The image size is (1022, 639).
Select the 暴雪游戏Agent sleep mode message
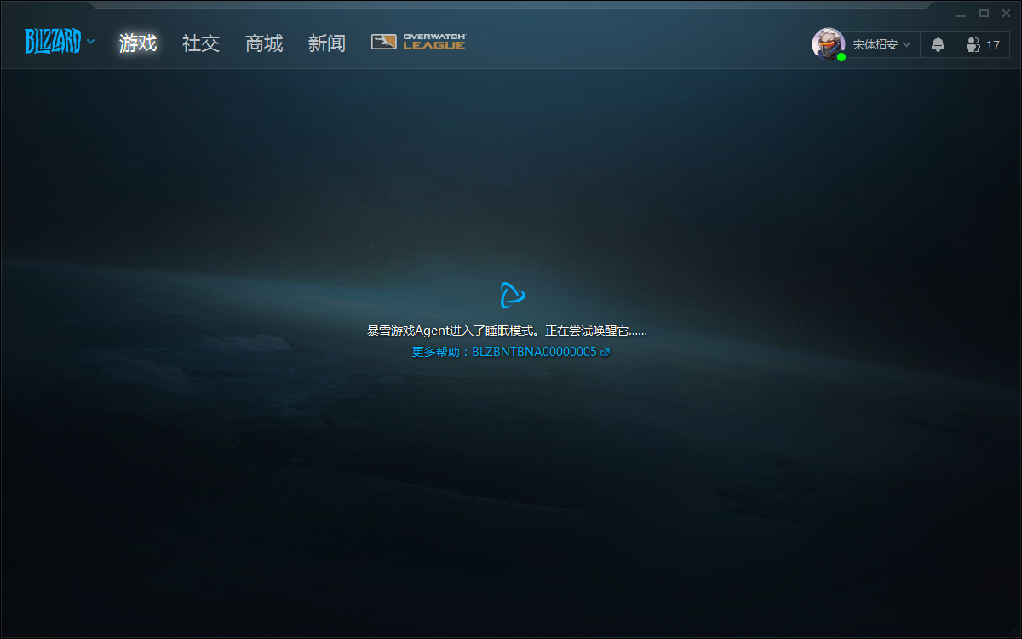507,331
